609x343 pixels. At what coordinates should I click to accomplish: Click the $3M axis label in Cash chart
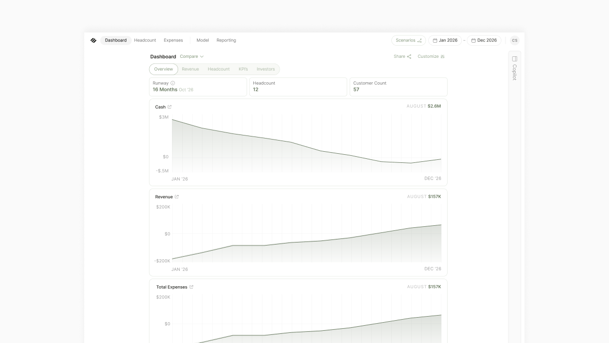tap(163, 117)
